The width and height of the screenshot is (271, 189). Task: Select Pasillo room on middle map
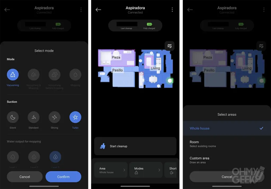pyautogui.click(x=118, y=70)
